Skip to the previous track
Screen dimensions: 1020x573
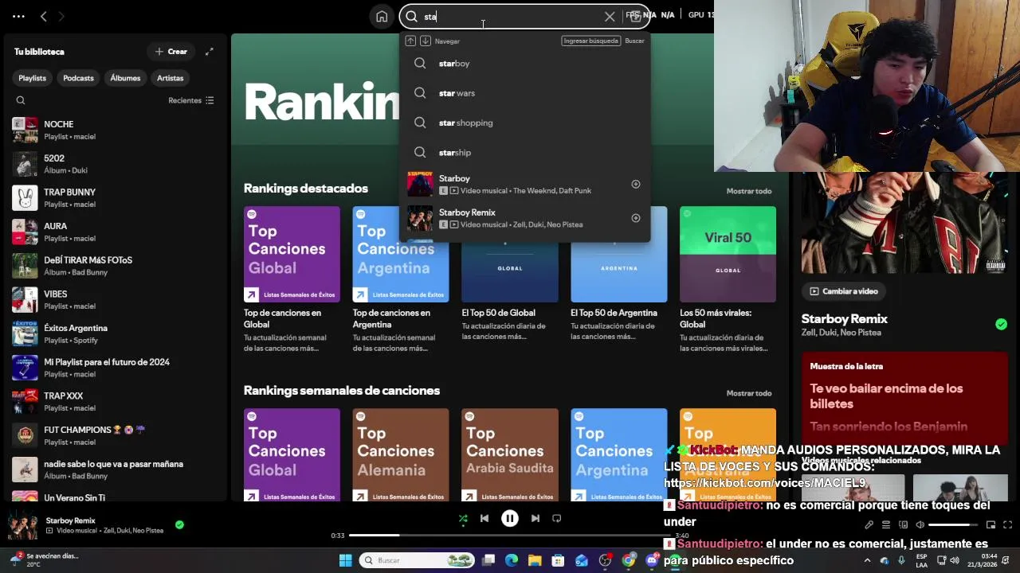click(484, 519)
